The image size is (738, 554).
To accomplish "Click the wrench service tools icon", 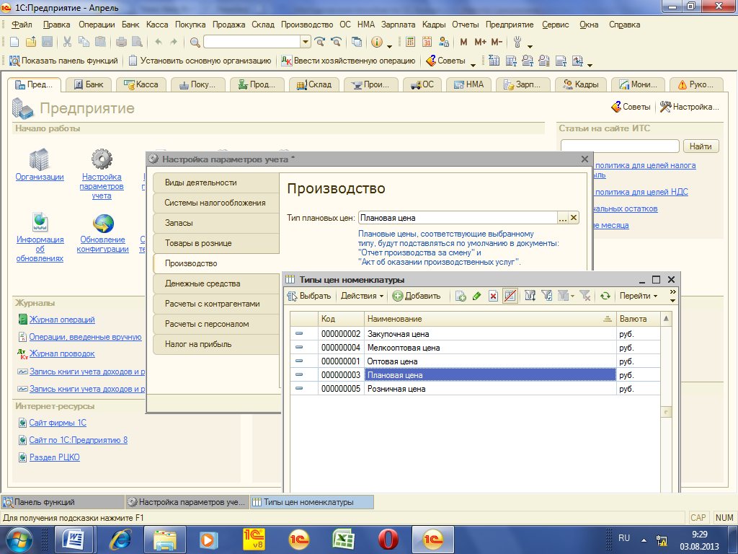I will point(517,42).
